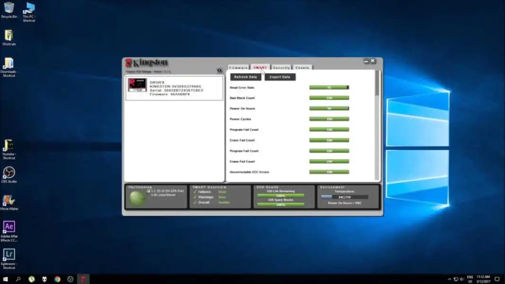Click the Power On Hours label
The height and width of the screenshot is (284, 505).
coord(242,109)
